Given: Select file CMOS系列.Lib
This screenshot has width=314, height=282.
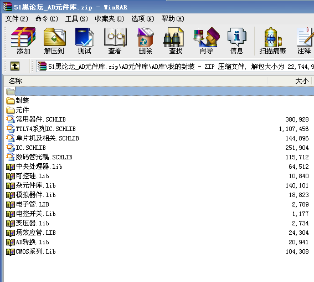Looking at the screenshot, I should 35,251.
